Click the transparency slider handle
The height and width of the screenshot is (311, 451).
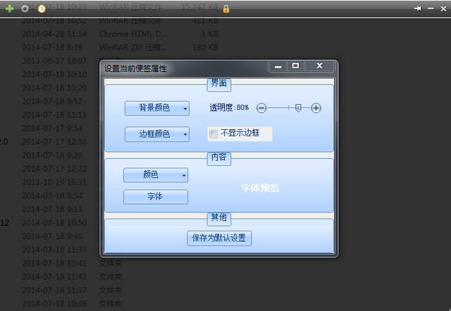[x=299, y=108]
